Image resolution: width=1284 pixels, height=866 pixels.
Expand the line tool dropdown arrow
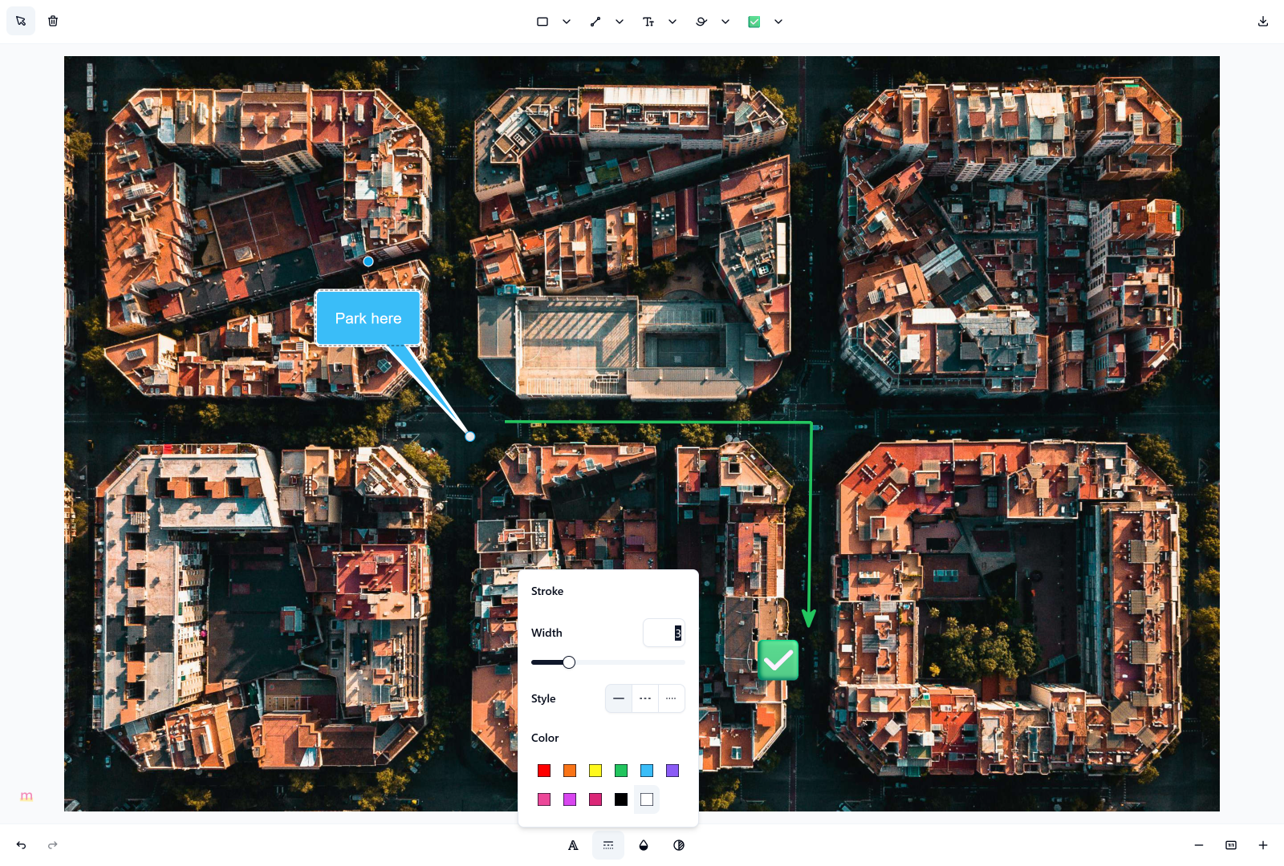coord(620,22)
